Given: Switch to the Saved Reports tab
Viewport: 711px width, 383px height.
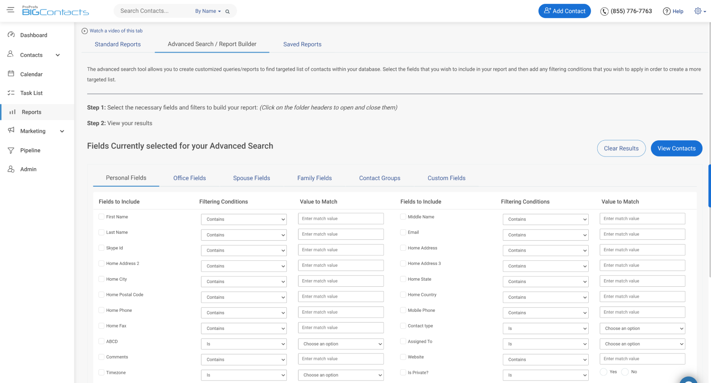Looking at the screenshot, I should tap(302, 44).
